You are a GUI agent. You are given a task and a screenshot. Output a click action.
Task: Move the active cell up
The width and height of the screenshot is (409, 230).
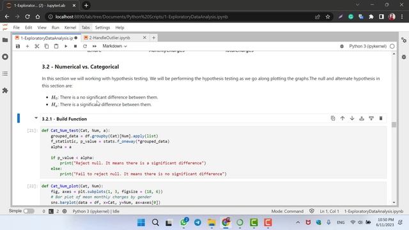click(x=343, y=118)
